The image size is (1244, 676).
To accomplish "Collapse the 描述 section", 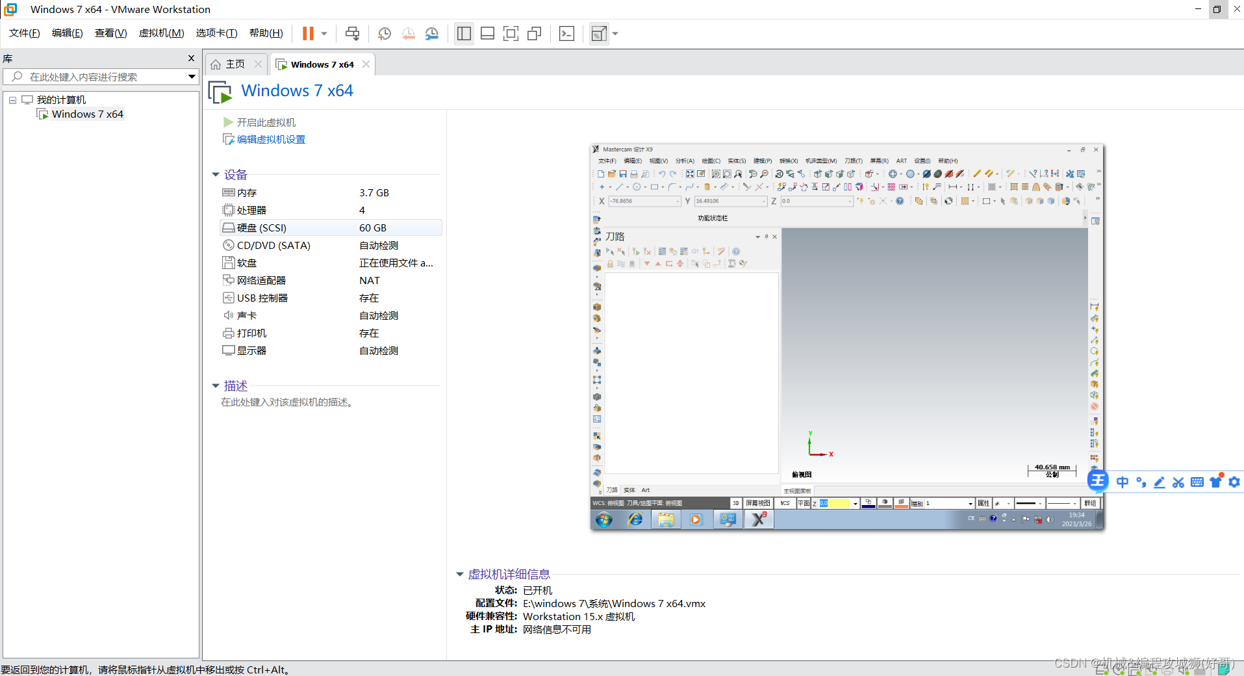I will (216, 385).
